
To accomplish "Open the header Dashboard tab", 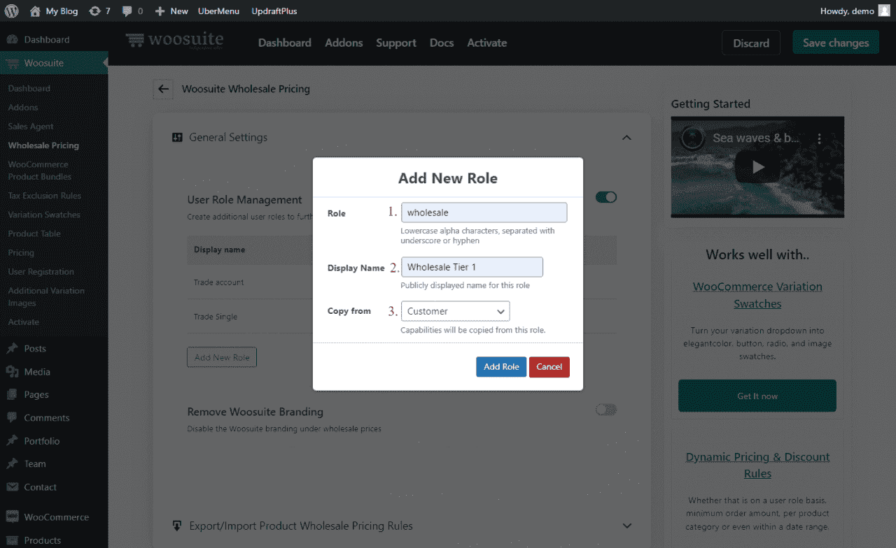I will click(285, 43).
